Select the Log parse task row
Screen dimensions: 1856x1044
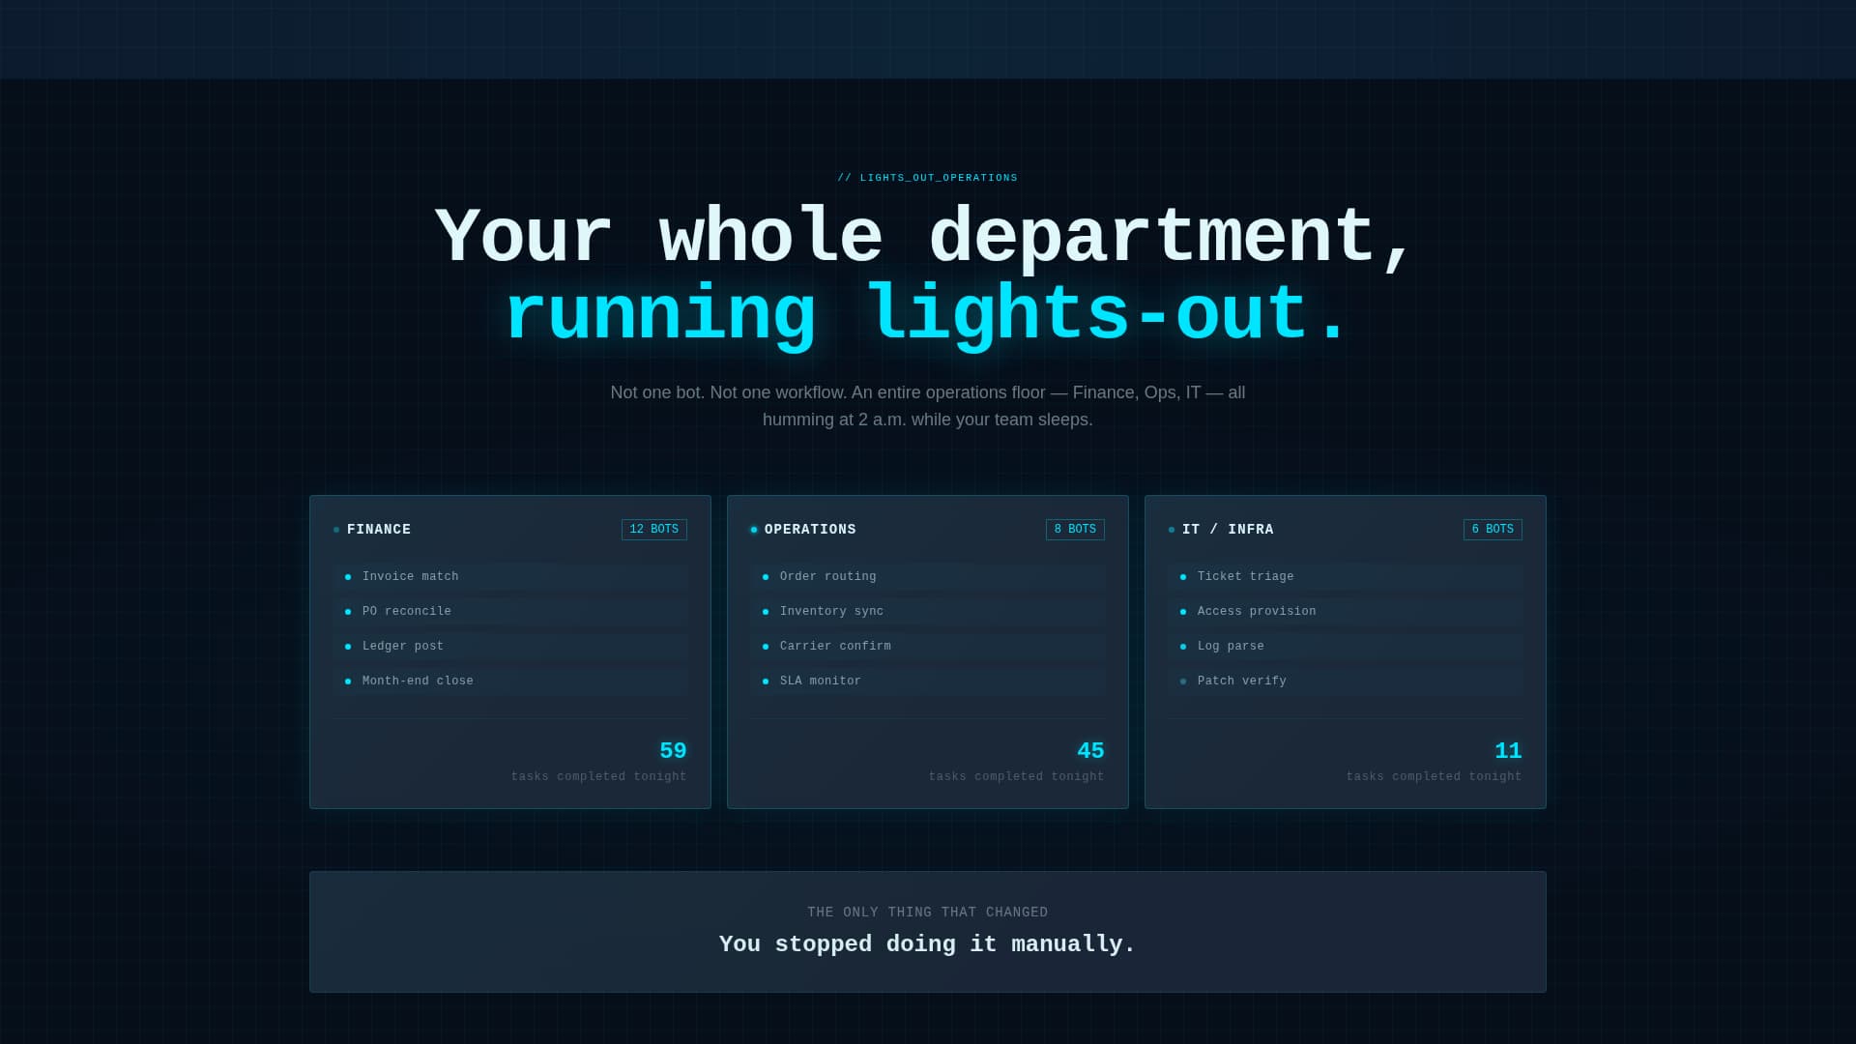pyautogui.click(x=1346, y=647)
